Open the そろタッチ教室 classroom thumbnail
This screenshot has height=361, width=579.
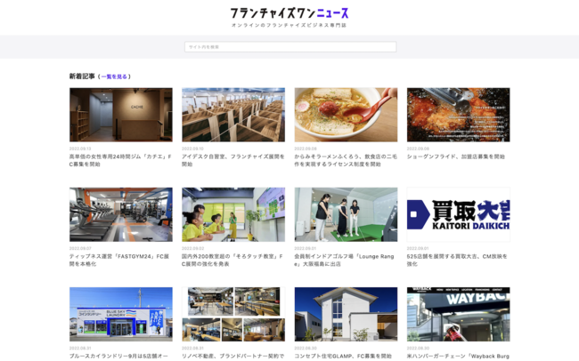(x=233, y=214)
